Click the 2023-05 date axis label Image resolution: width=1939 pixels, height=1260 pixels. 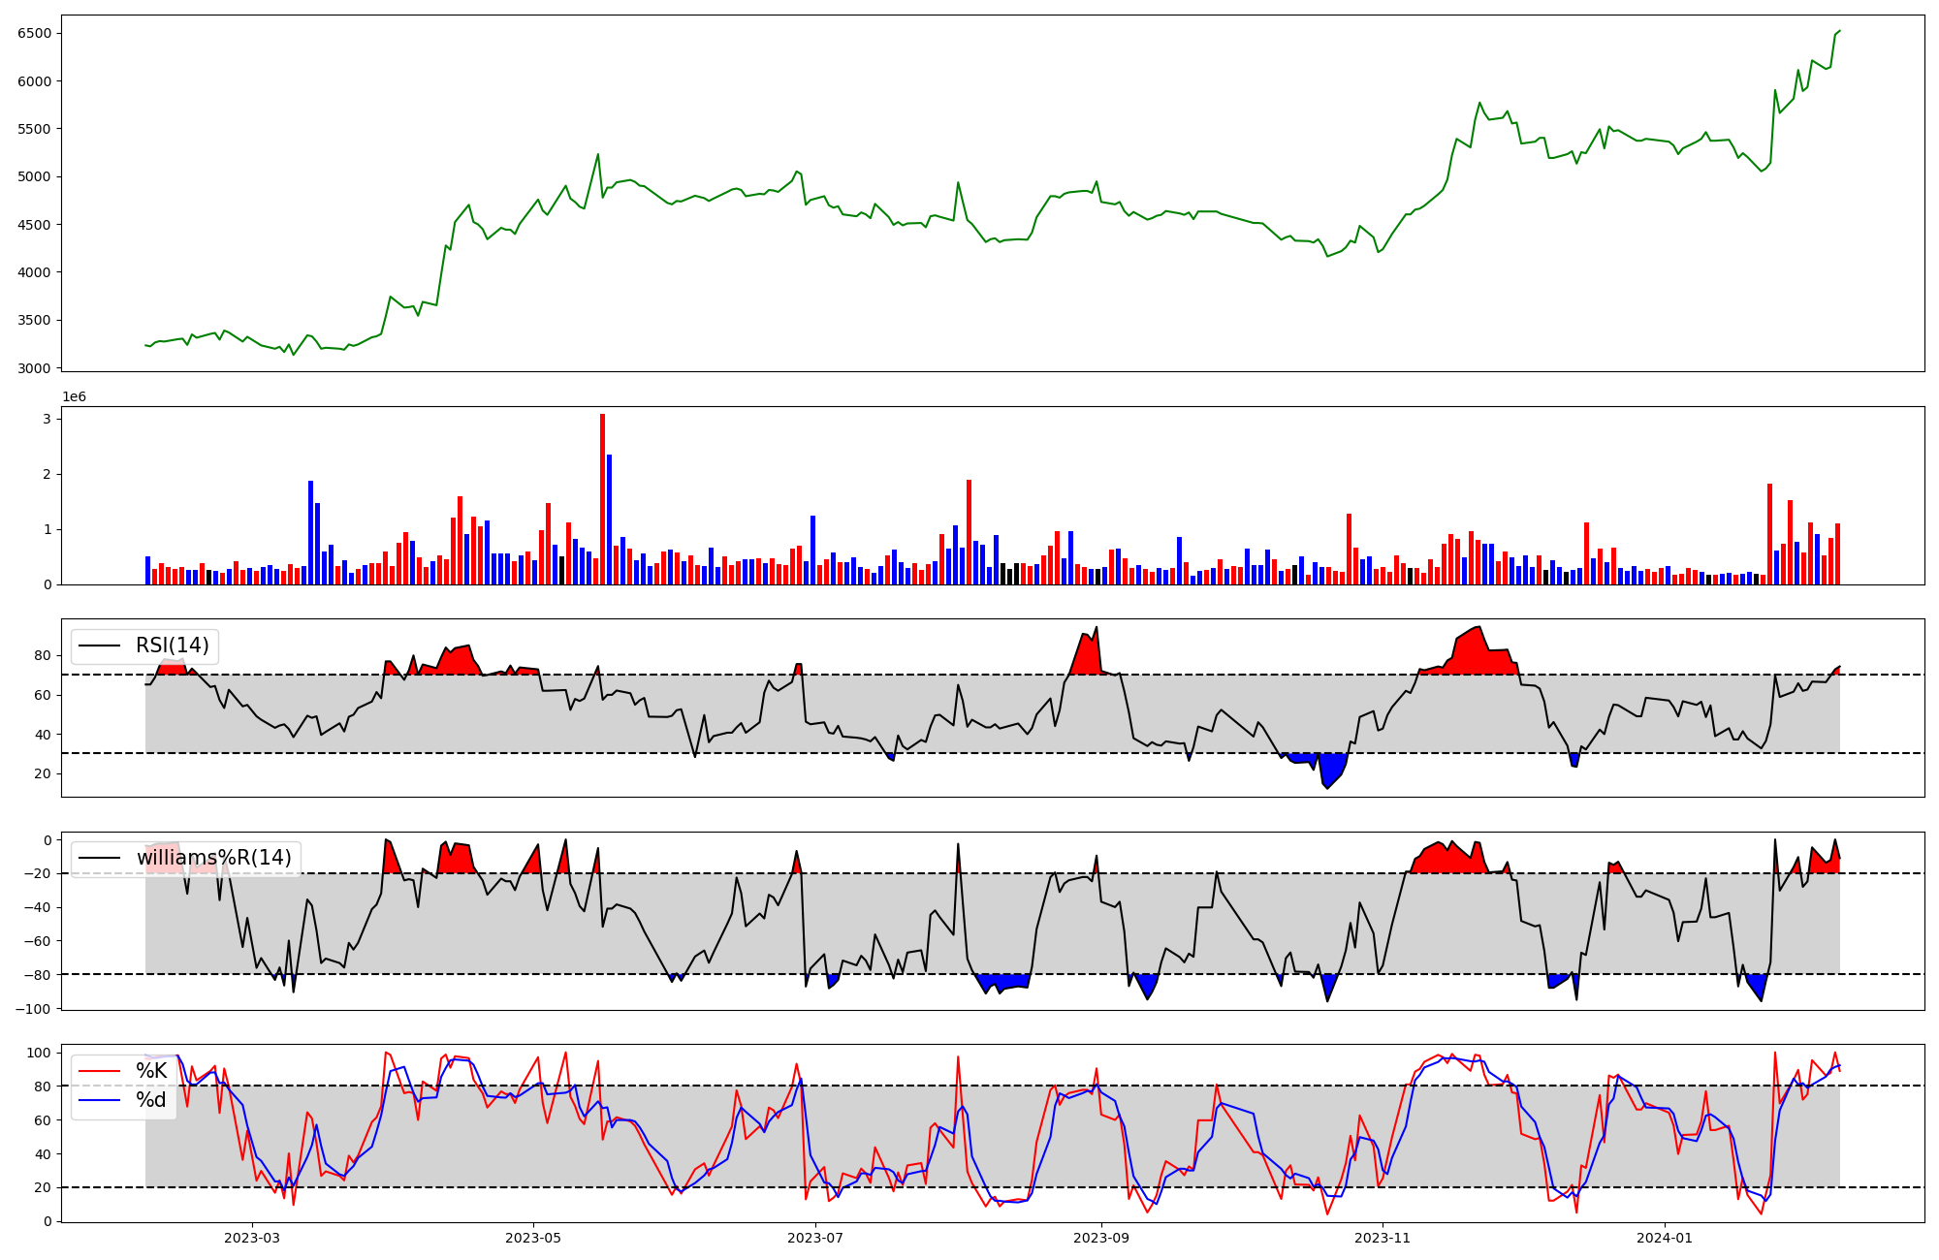[x=532, y=1238]
